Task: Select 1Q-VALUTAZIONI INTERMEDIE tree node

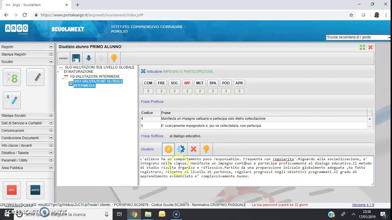Action: [x=95, y=76]
